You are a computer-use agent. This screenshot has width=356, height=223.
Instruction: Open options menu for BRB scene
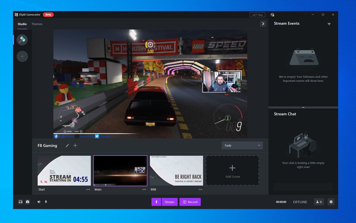coord(201,190)
